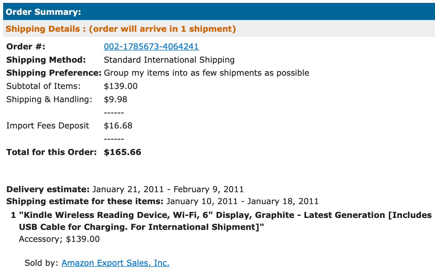Click the Subtotal of Items label
Image resolution: width=435 pixels, height=272 pixels.
(43, 86)
